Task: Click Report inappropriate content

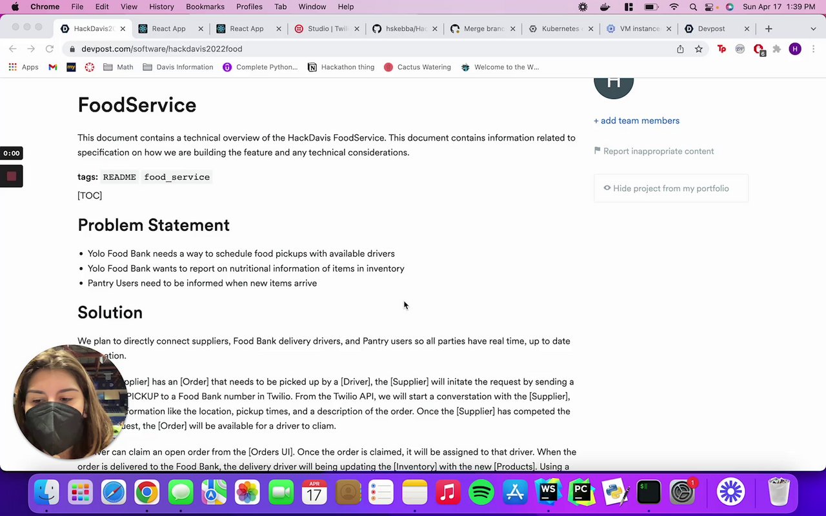Action: [x=654, y=151]
